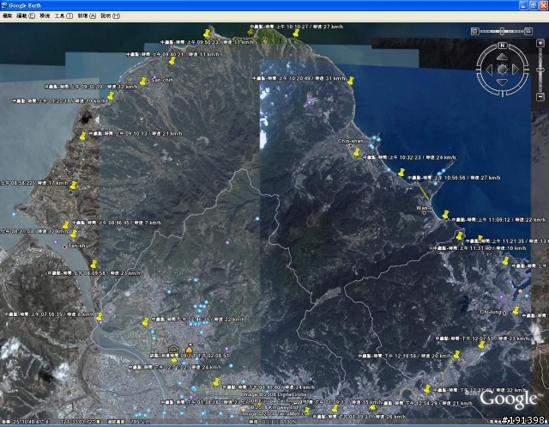Click the Chi-lung city label
Image resolution: width=549 pixels, height=427 pixels.
click(x=491, y=312)
